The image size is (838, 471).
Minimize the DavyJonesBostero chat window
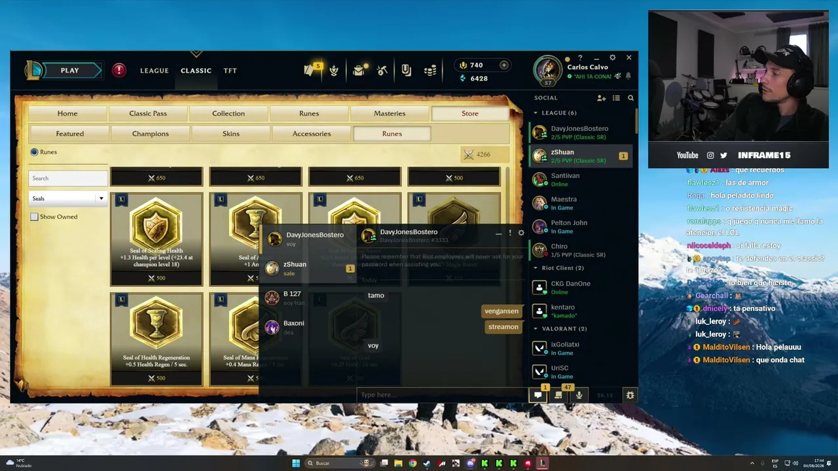(x=498, y=233)
